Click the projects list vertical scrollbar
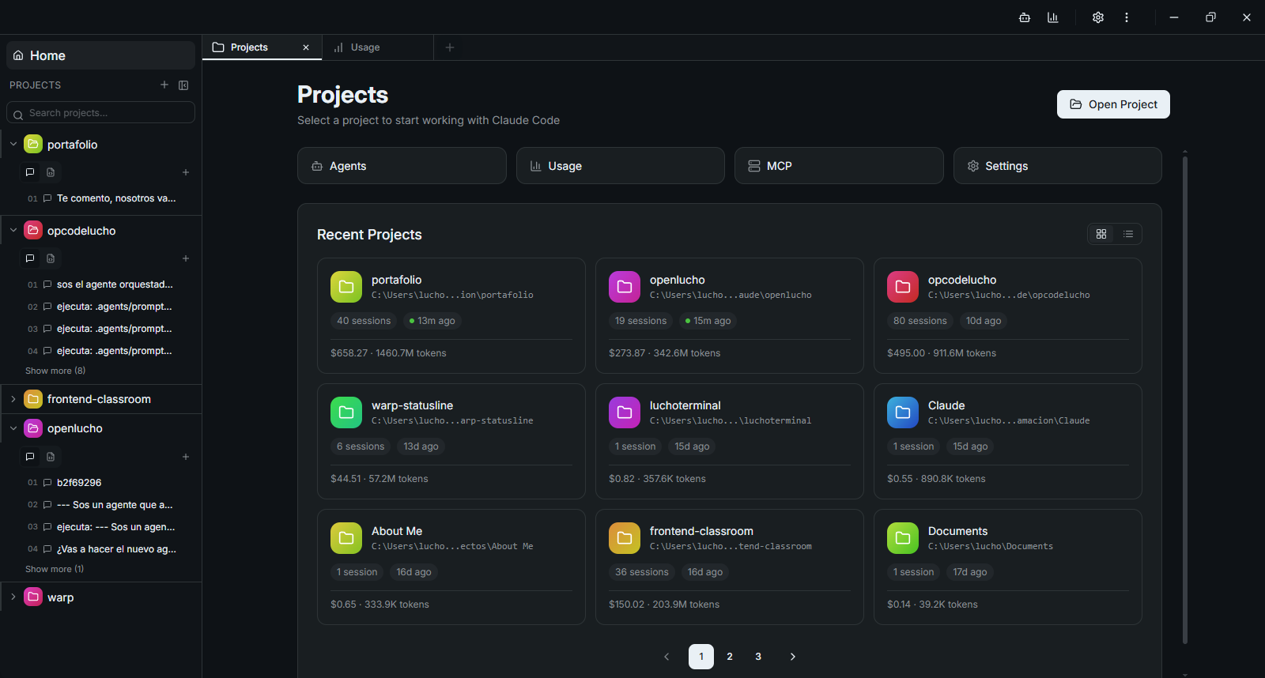Image resolution: width=1265 pixels, height=678 pixels. click(1185, 399)
